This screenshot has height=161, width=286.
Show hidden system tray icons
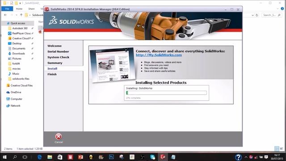(246, 157)
